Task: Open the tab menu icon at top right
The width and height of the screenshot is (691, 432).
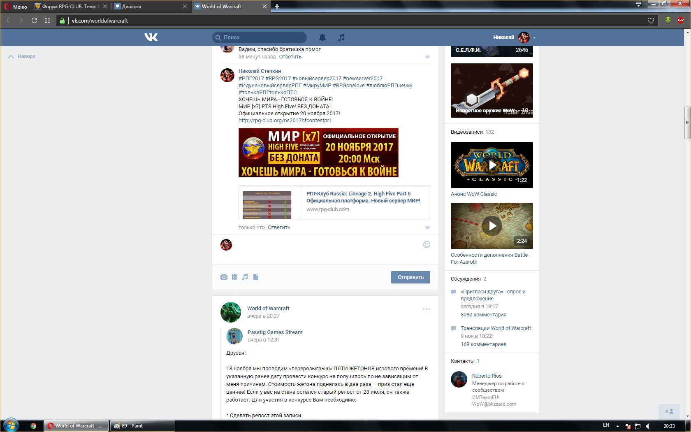Action: 638,4
